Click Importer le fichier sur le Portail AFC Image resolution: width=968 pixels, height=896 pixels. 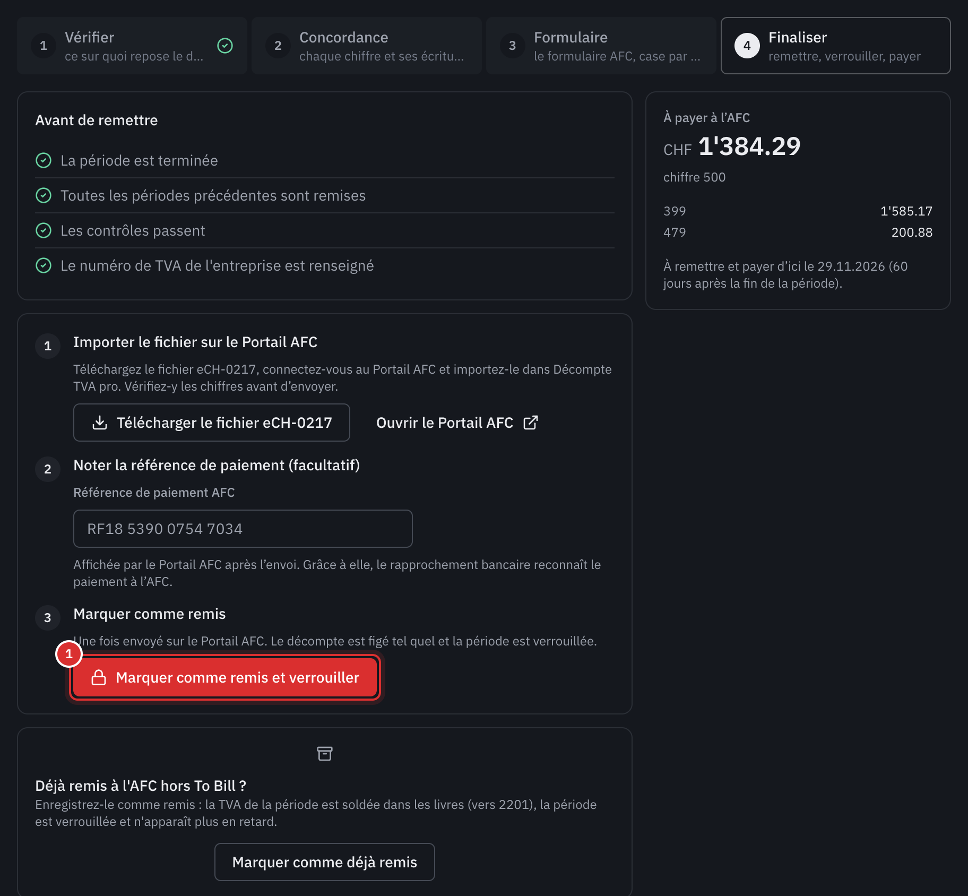195,342
